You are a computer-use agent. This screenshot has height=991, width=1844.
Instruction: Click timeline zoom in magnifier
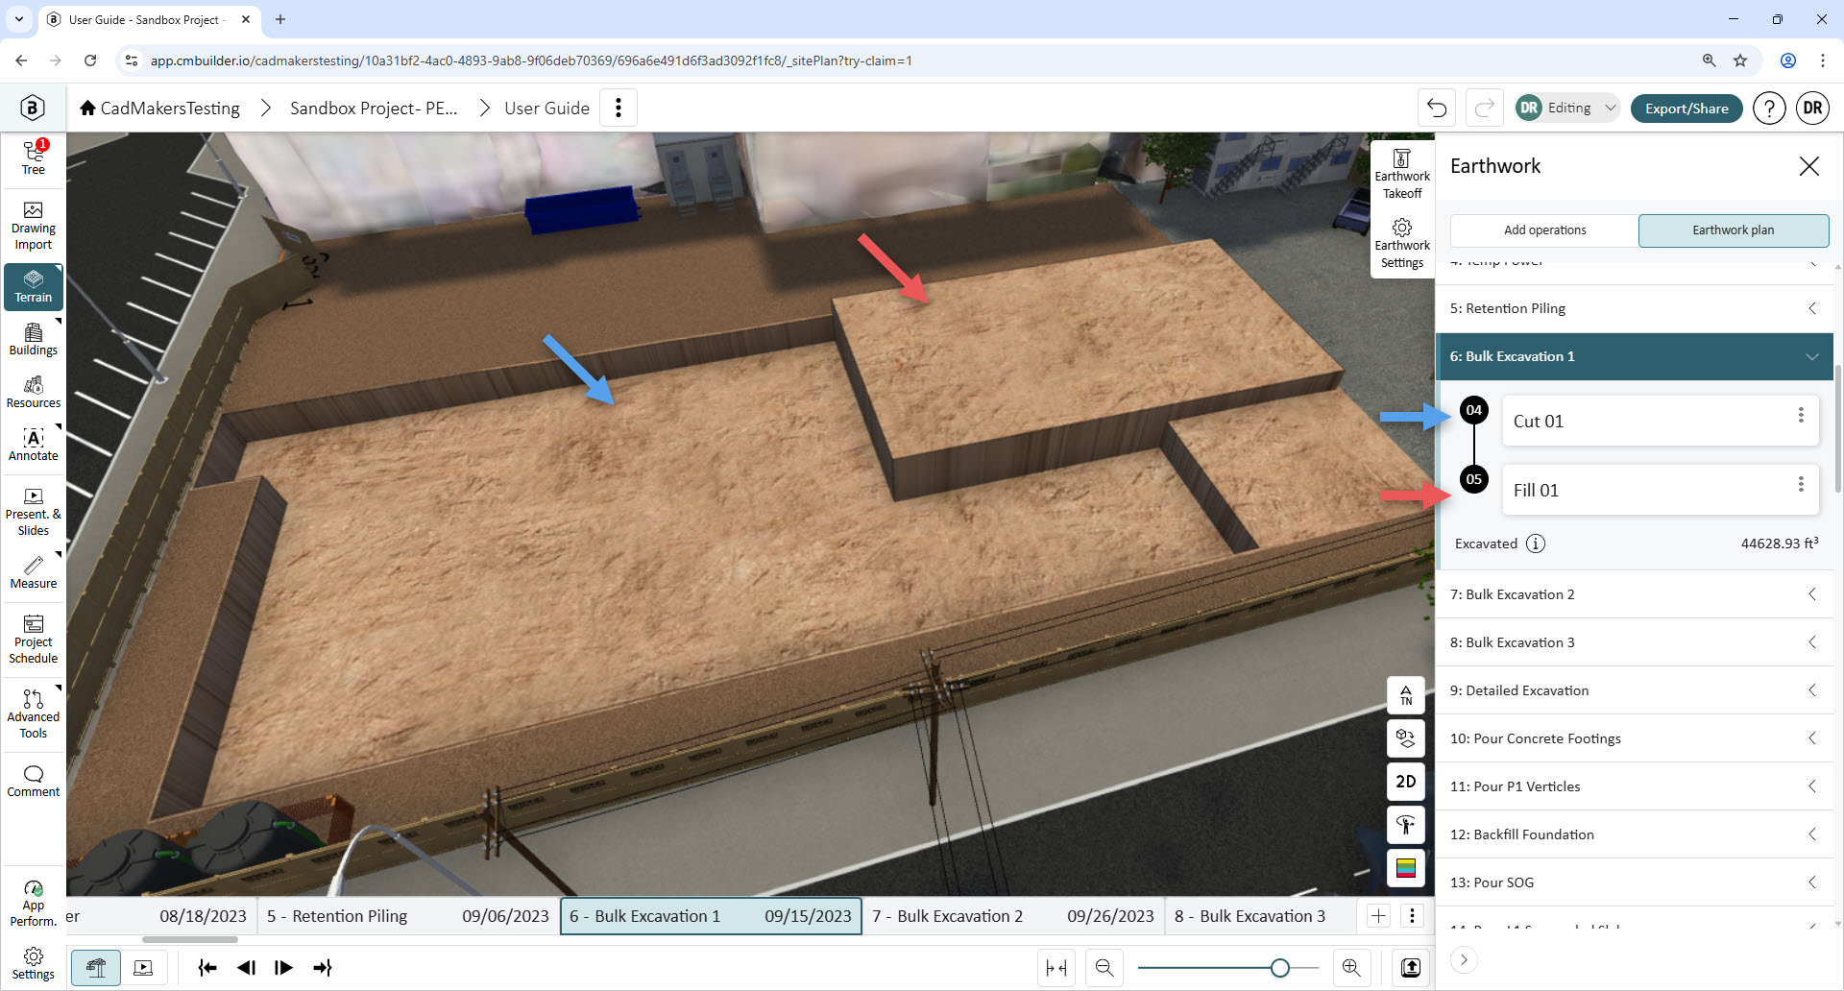pos(1351,968)
